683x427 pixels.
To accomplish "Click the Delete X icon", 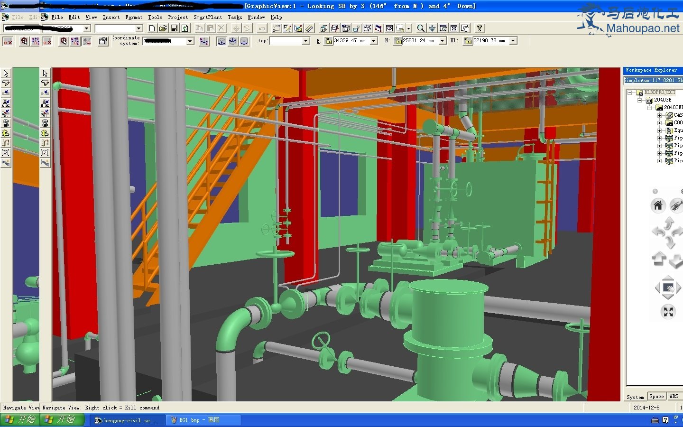I will 222,28.
